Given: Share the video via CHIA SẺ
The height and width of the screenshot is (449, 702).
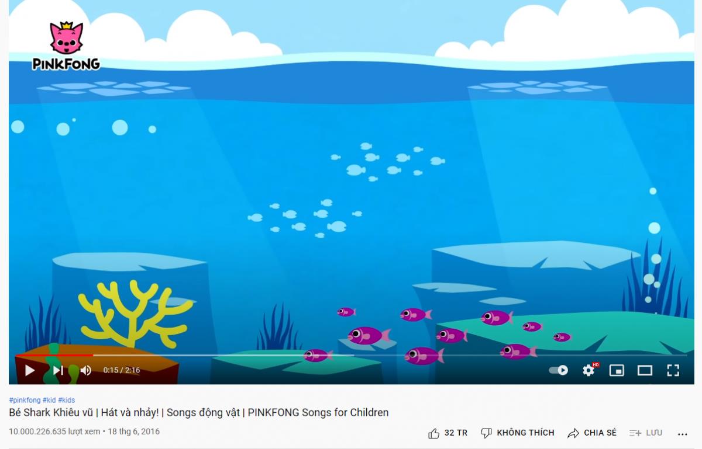Looking at the screenshot, I should pyautogui.click(x=592, y=433).
